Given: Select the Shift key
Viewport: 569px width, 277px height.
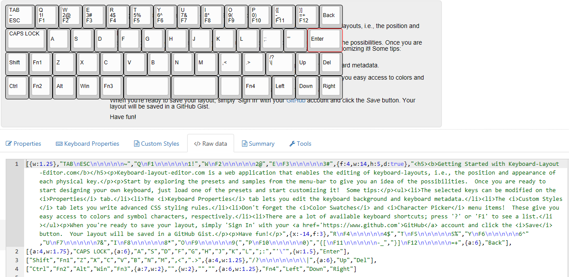Looking at the screenshot, I should click(x=18, y=64).
